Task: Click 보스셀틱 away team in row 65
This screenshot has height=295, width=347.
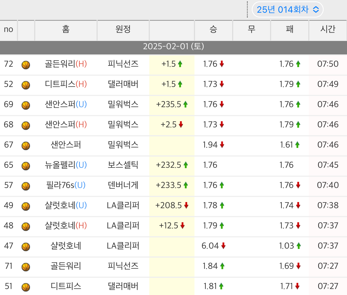Action: coord(123,165)
